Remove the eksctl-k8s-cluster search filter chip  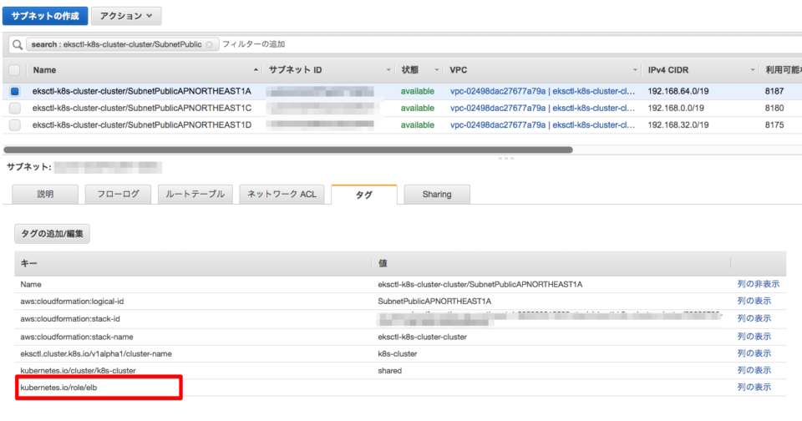[x=209, y=44]
